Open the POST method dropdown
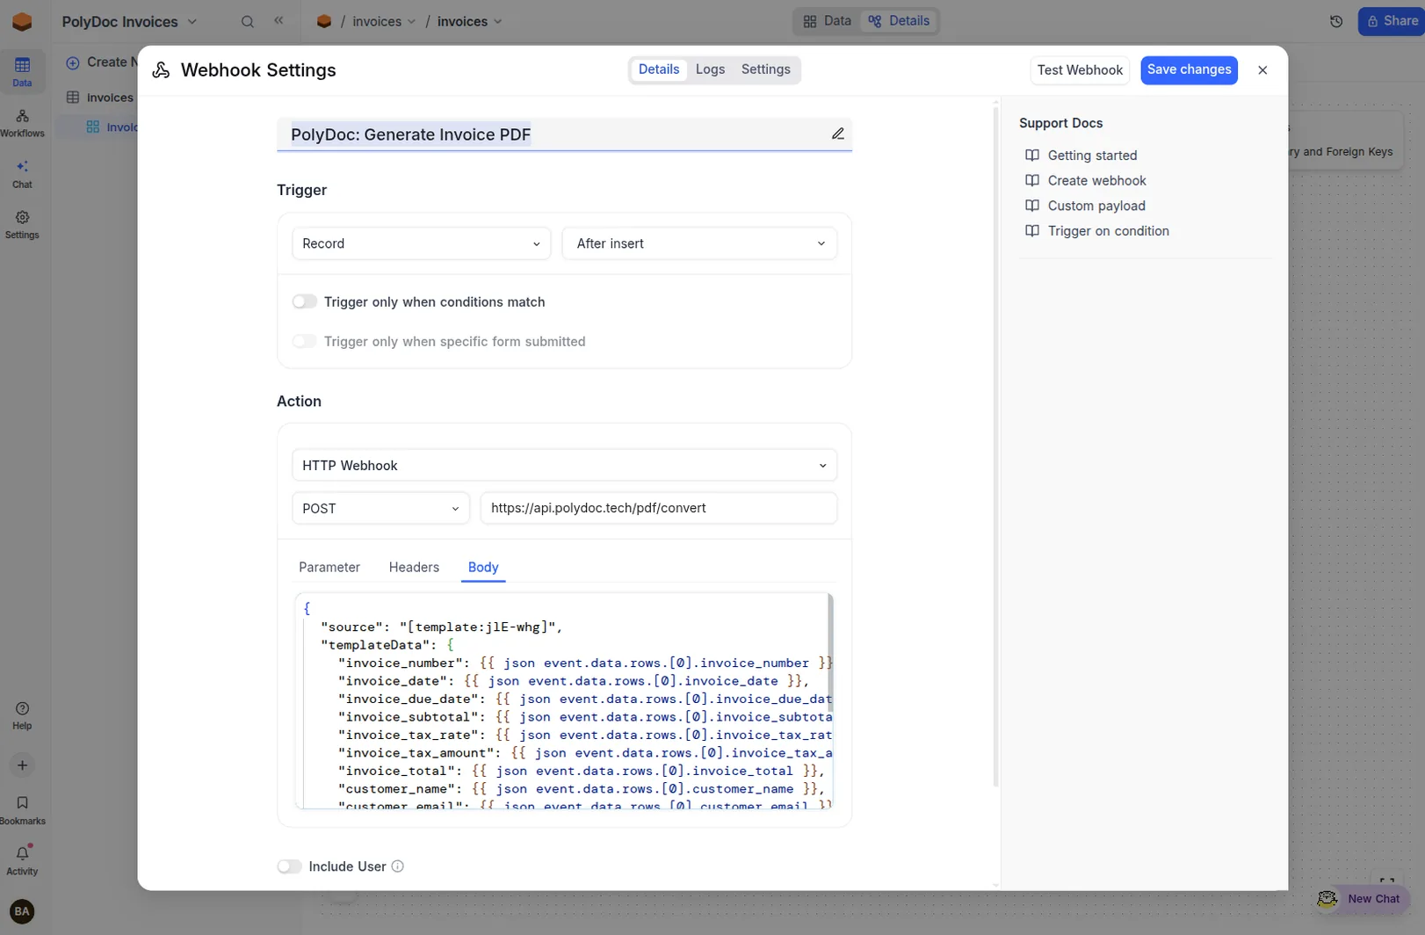The width and height of the screenshot is (1425, 935). click(380, 508)
